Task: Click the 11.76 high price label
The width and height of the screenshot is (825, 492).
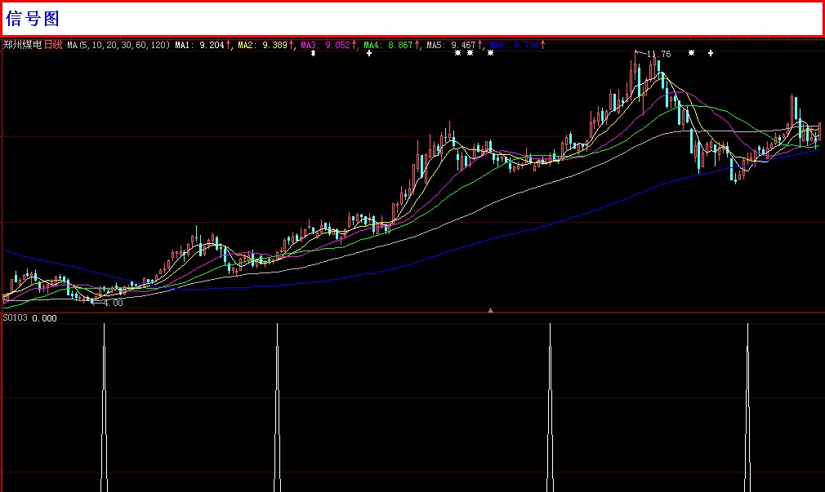Action: (658, 54)
